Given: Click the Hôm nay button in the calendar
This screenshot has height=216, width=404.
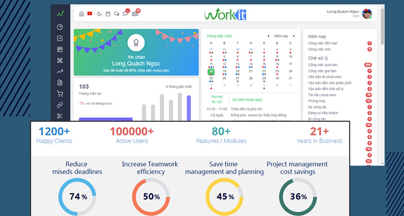Looking at the screenshot, I should pyautogui.click(x=281, y=36).
